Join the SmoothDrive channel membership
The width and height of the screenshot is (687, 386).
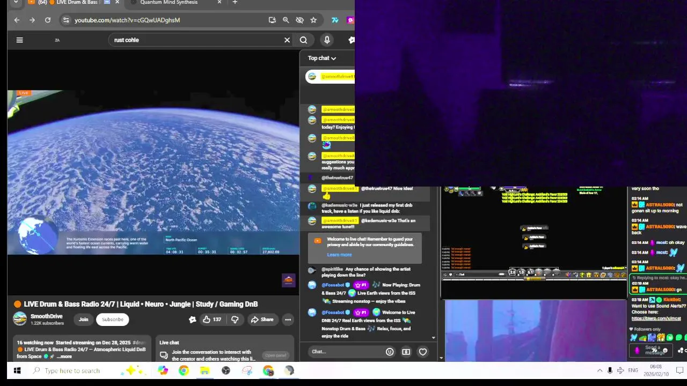83,320
